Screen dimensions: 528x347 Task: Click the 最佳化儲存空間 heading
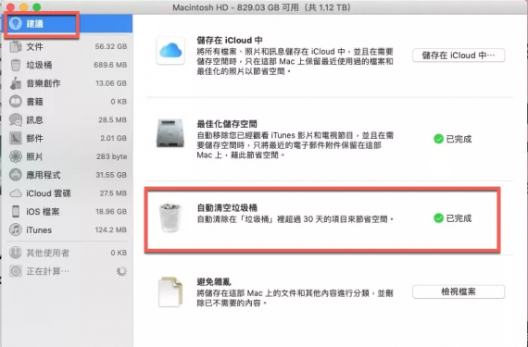click(227, 124)
